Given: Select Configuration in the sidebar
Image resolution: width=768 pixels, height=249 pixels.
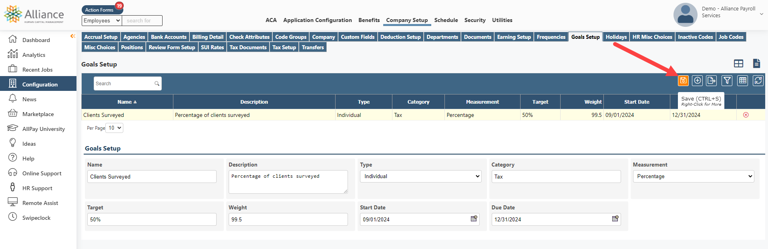Looking at the screenshot, I should click(38, 84).
